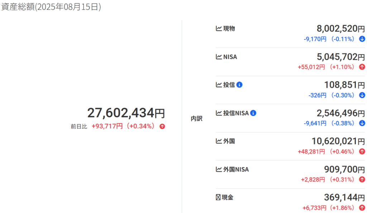Click the red up arrow beside +1.86%

[x=362, y=208]
